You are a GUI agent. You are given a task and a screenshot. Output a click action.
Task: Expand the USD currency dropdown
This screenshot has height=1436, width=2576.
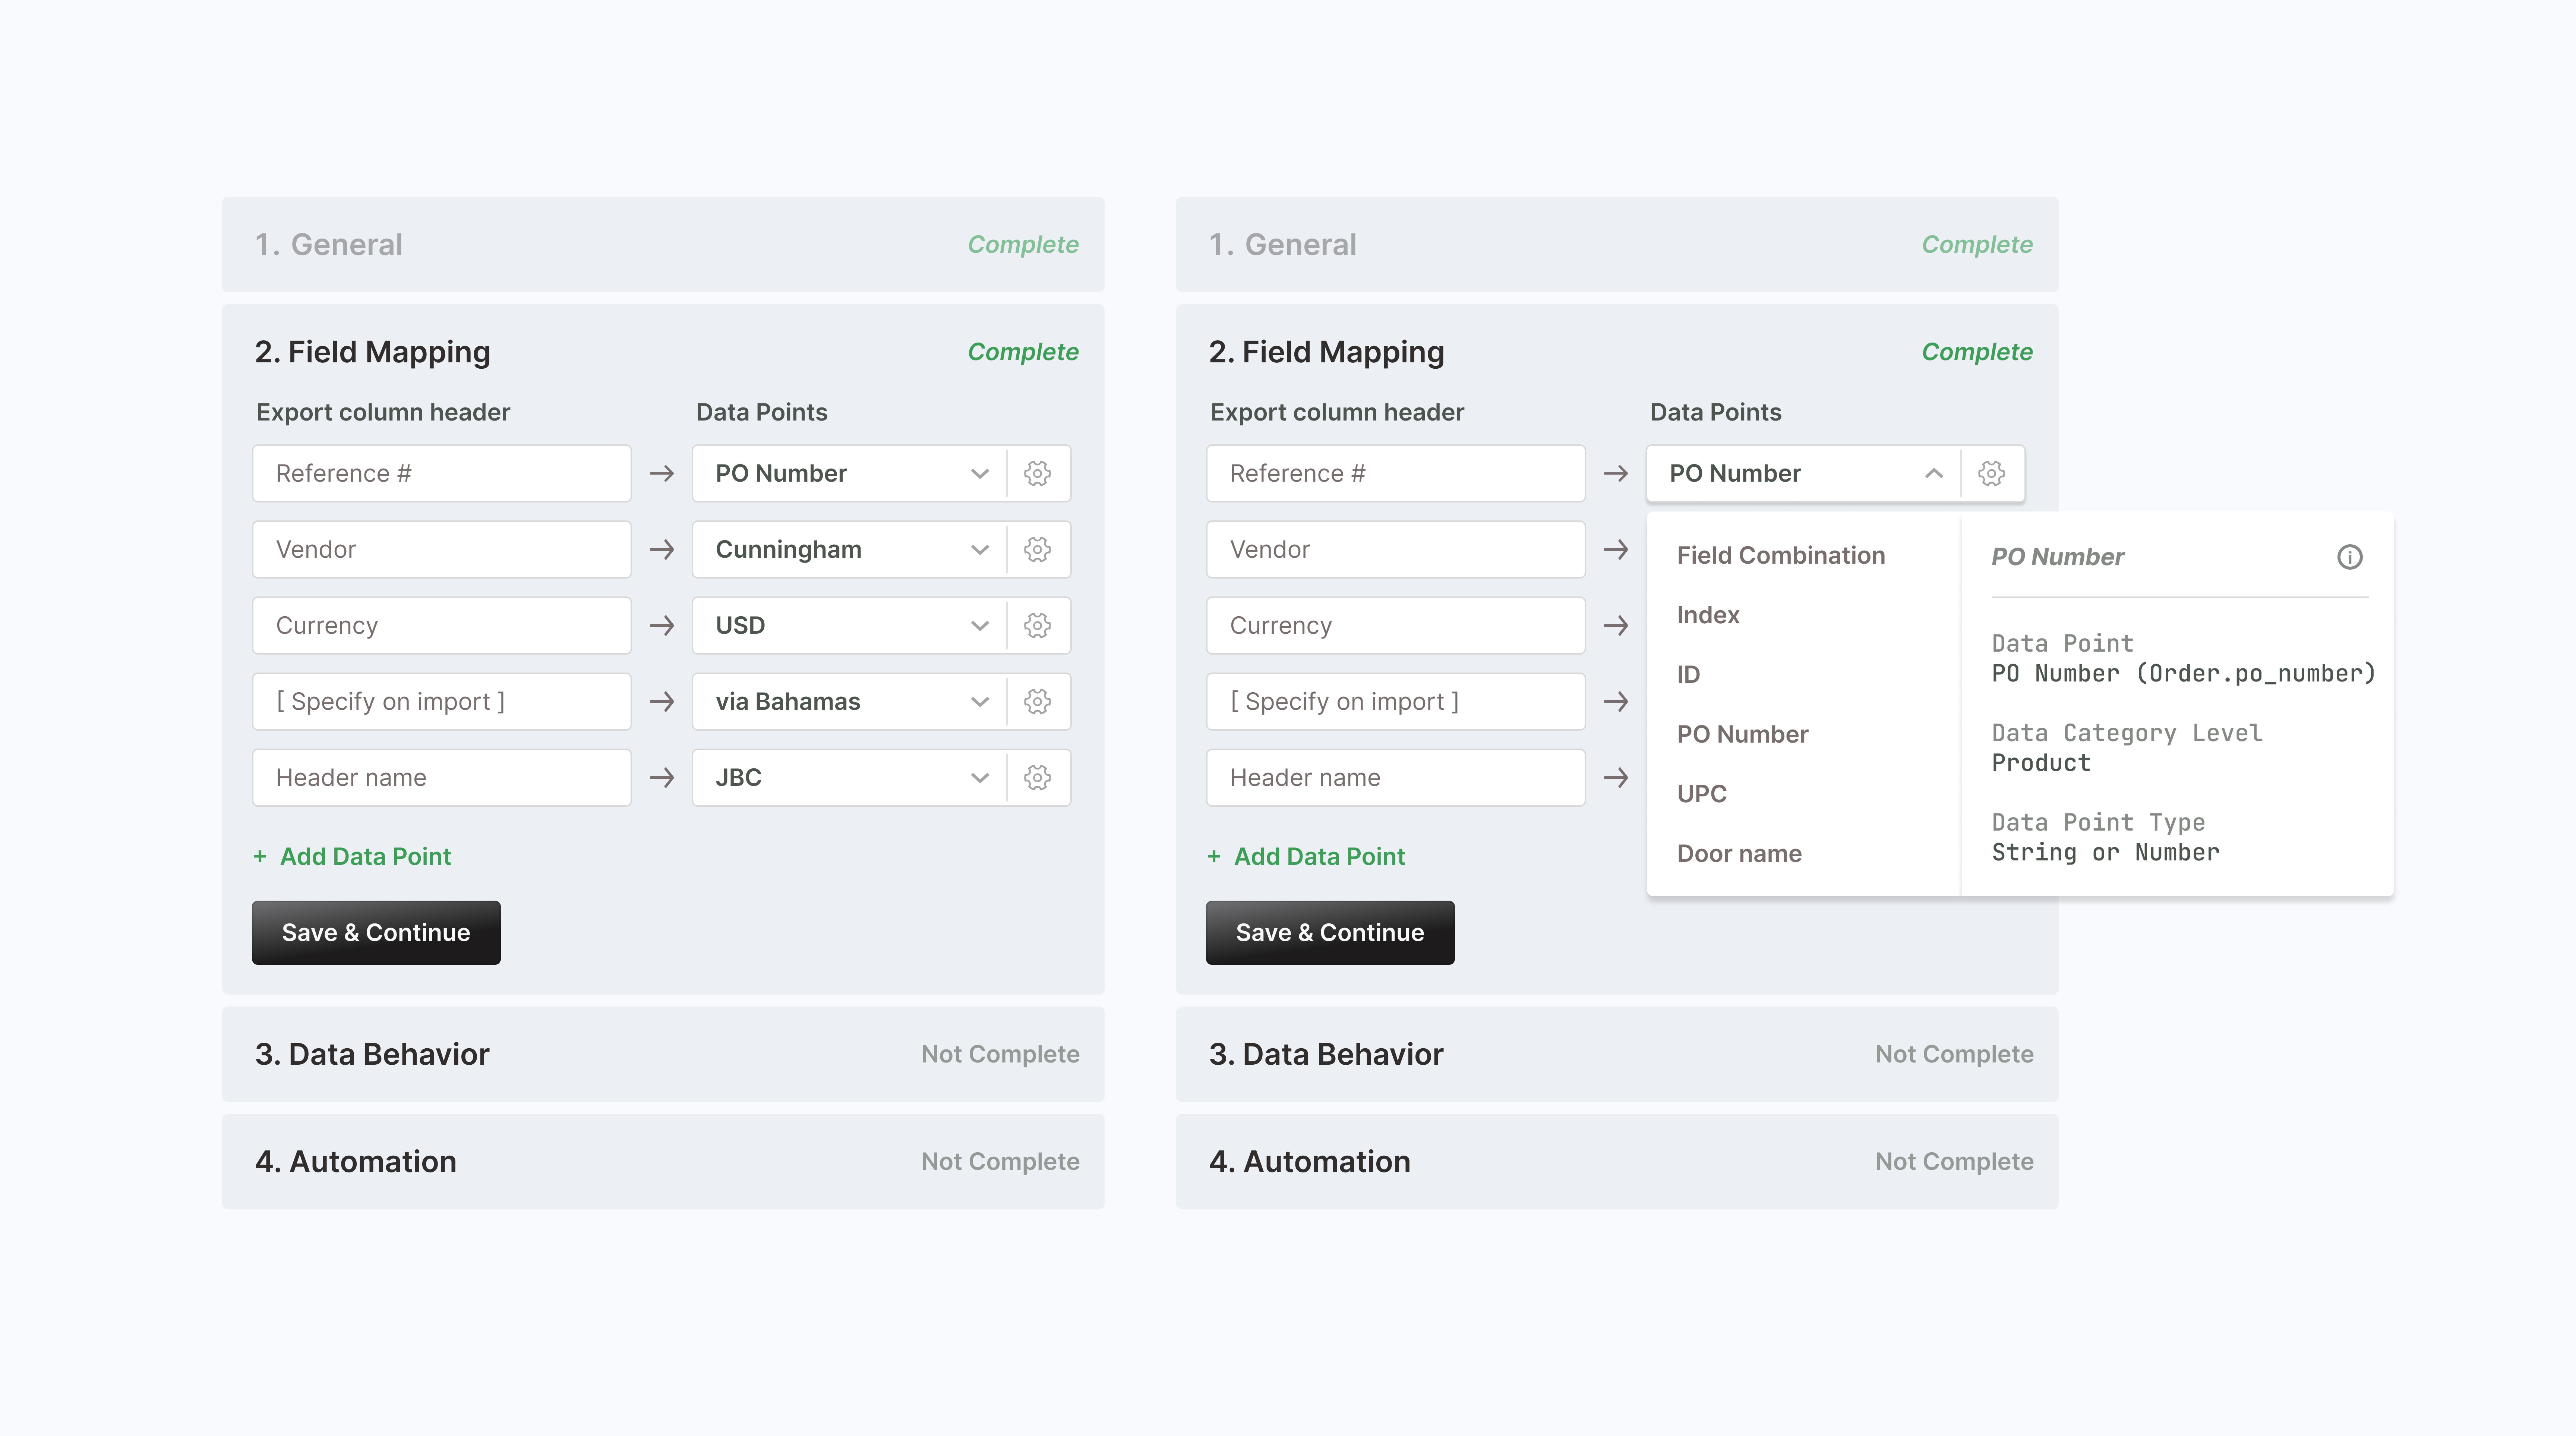pos(979,625)
